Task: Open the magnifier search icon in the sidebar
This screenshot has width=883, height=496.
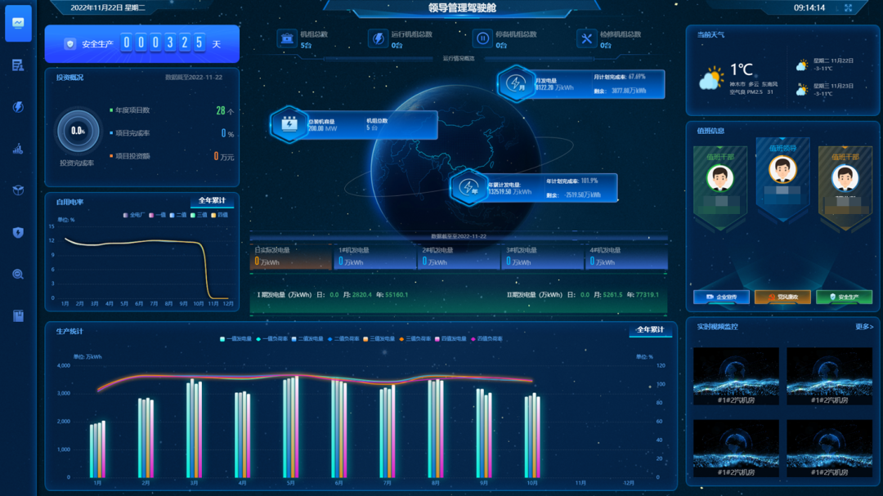Action: (x=18, y=275)
